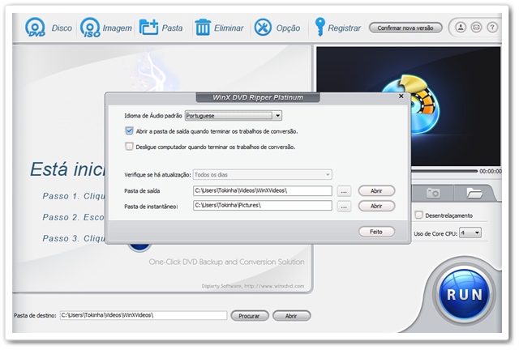
Task: Click Abrir next to Pasta de saída
Action: 376,191
